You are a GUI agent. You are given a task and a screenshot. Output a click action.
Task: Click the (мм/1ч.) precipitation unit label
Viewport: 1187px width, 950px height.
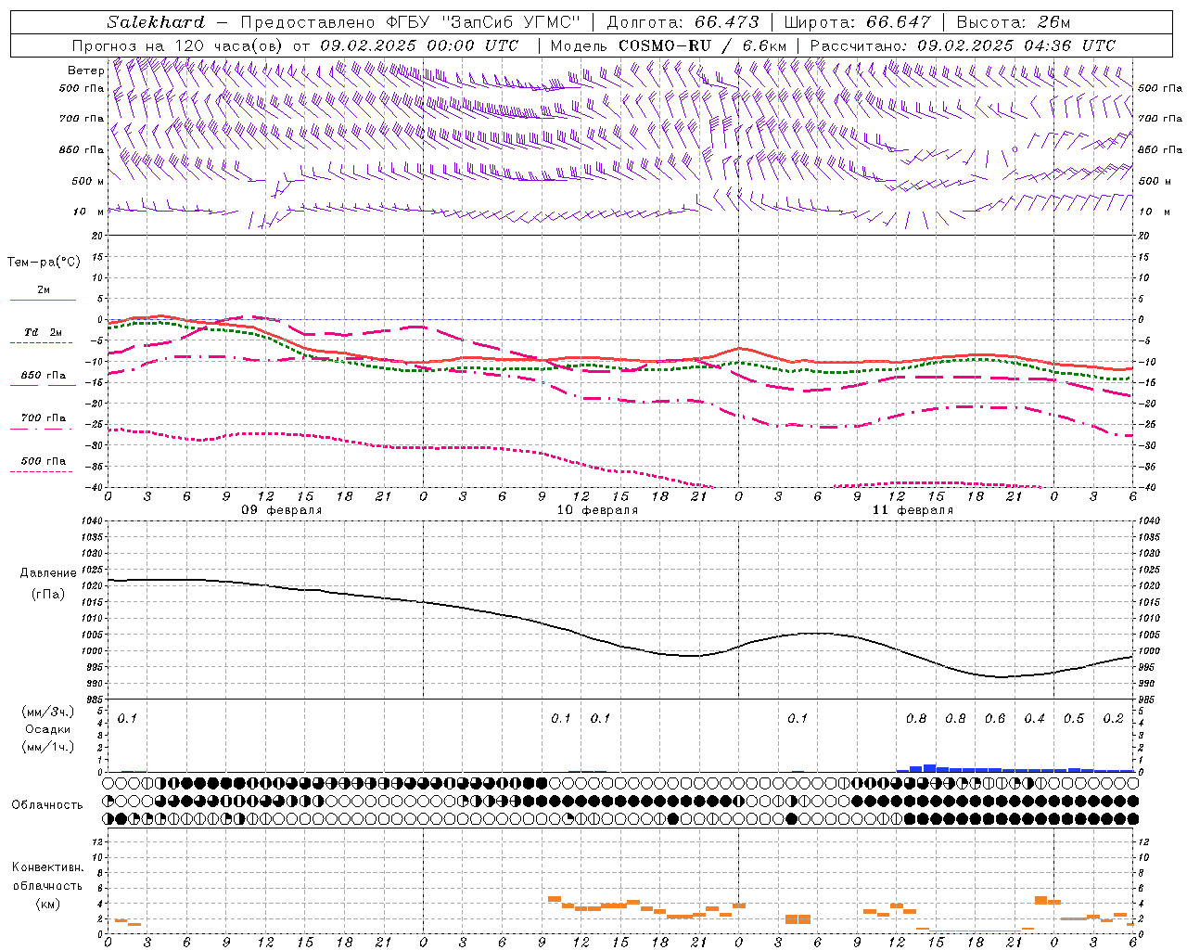click(x=46, y=747)
